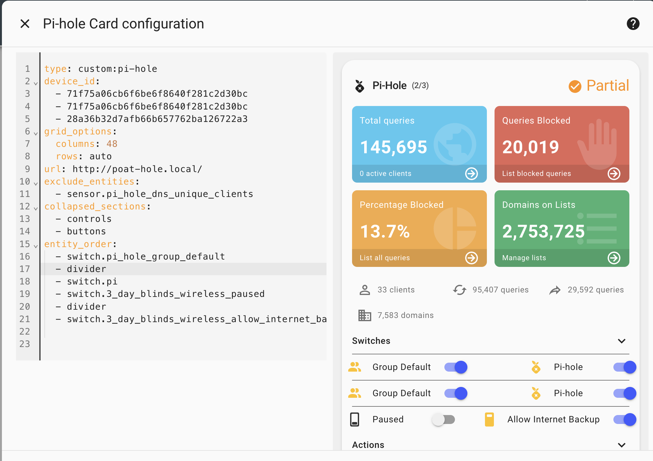Enable the Paused switch
This screenshot has height=461, width=653.
pos(443,419)
